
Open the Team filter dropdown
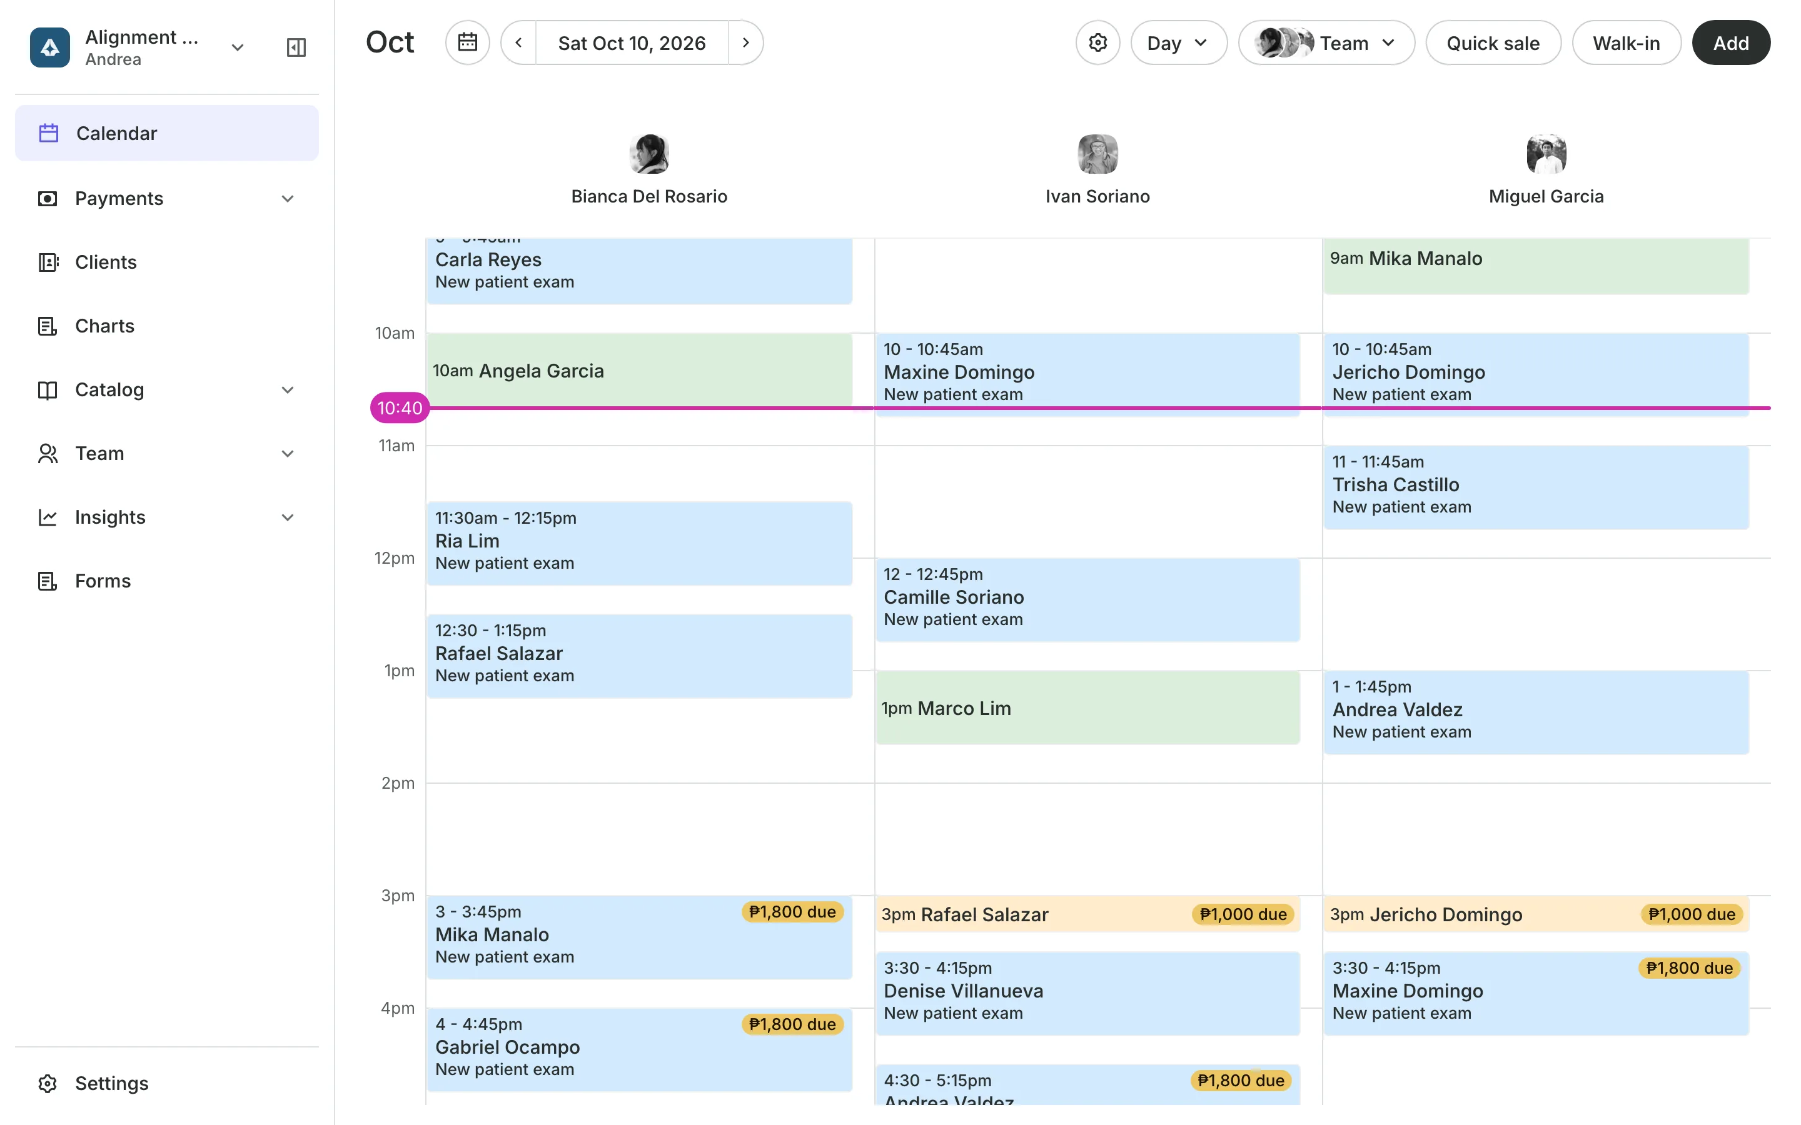pyautogui.click(x=1326, y=42)
